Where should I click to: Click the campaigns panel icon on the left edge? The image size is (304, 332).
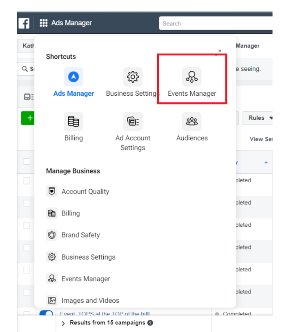pyautogui.click(x=29, y=97)
